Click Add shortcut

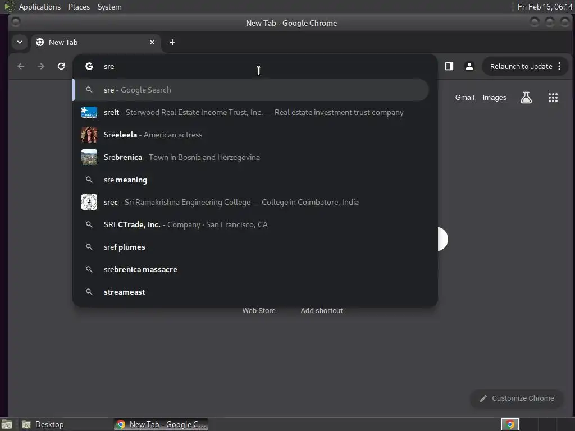click(322, 311)
